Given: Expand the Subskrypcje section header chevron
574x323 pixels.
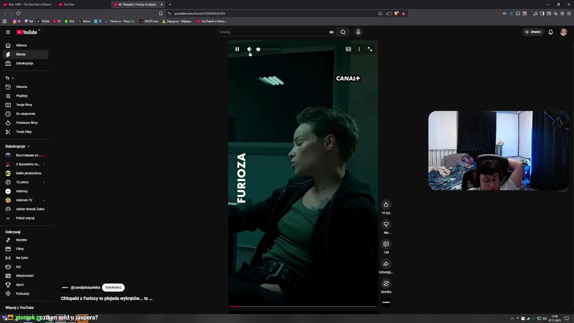Looking at the screenshot, I should [x=29, y=146].
